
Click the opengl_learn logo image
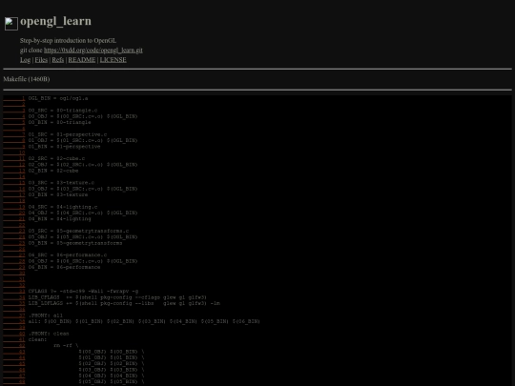point(11,24)
